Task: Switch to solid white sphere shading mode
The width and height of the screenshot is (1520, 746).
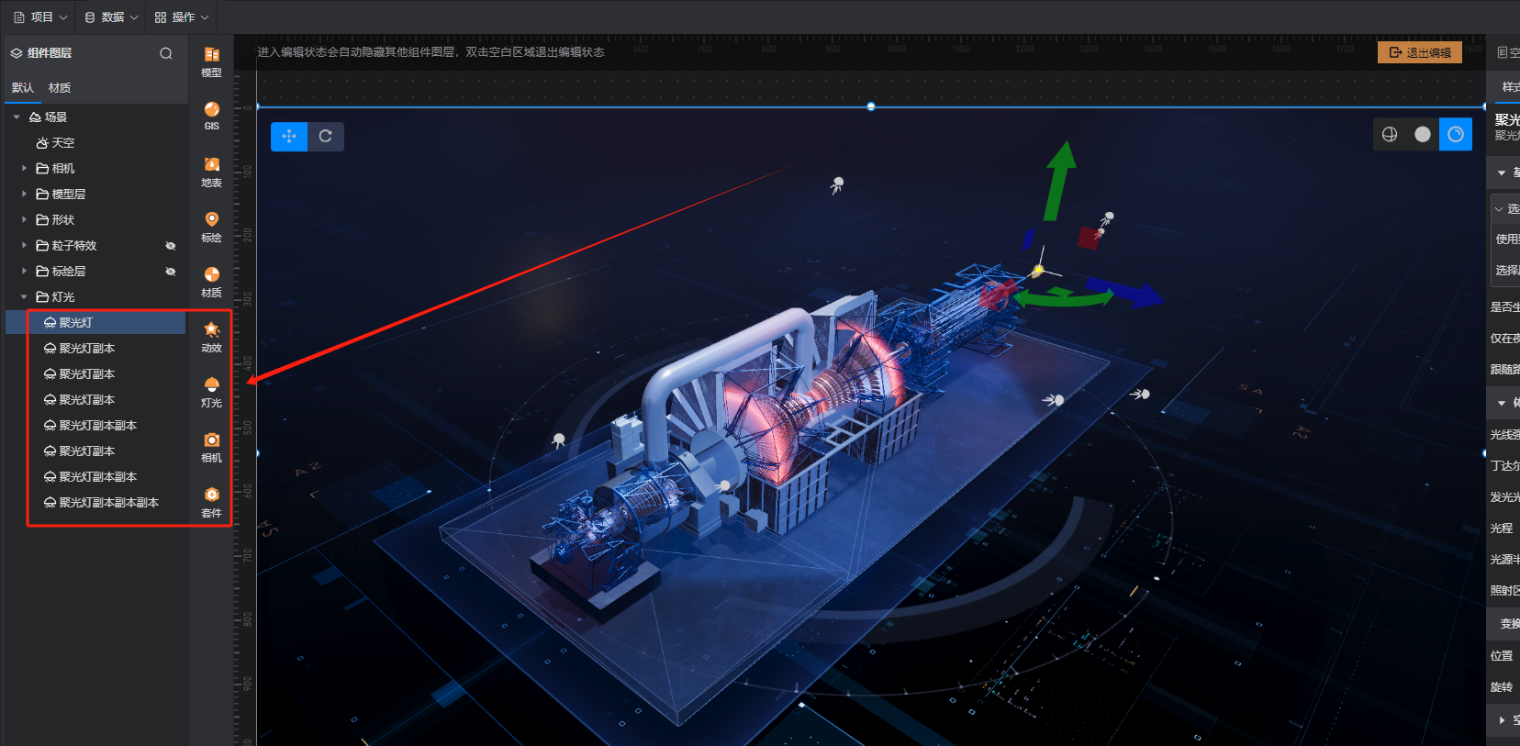Action: (x=1423, y=135)
